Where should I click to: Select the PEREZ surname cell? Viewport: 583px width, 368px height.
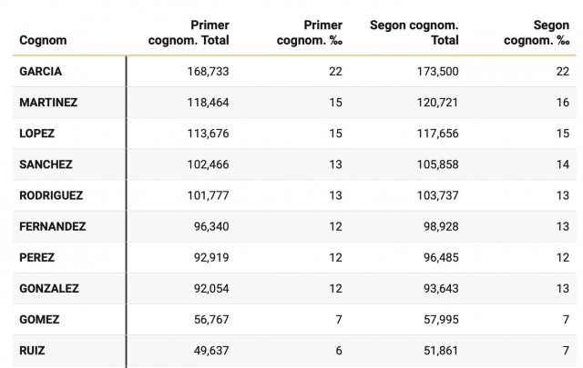[x=37, y=258]
